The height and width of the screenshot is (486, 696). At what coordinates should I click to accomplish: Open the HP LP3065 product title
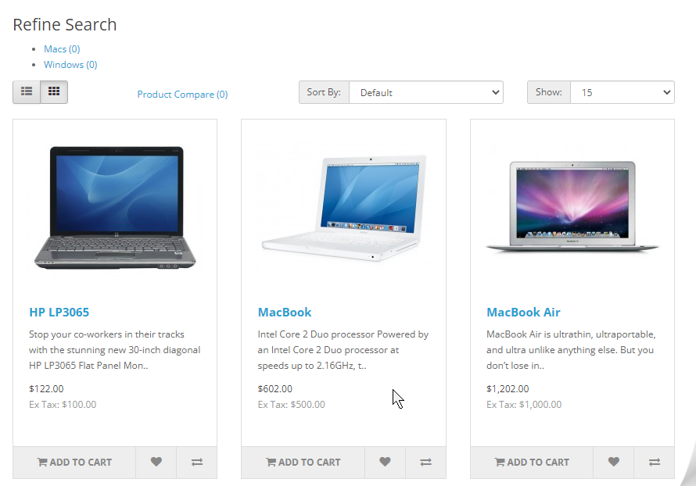pyautogui.click(x=59, y=313)
